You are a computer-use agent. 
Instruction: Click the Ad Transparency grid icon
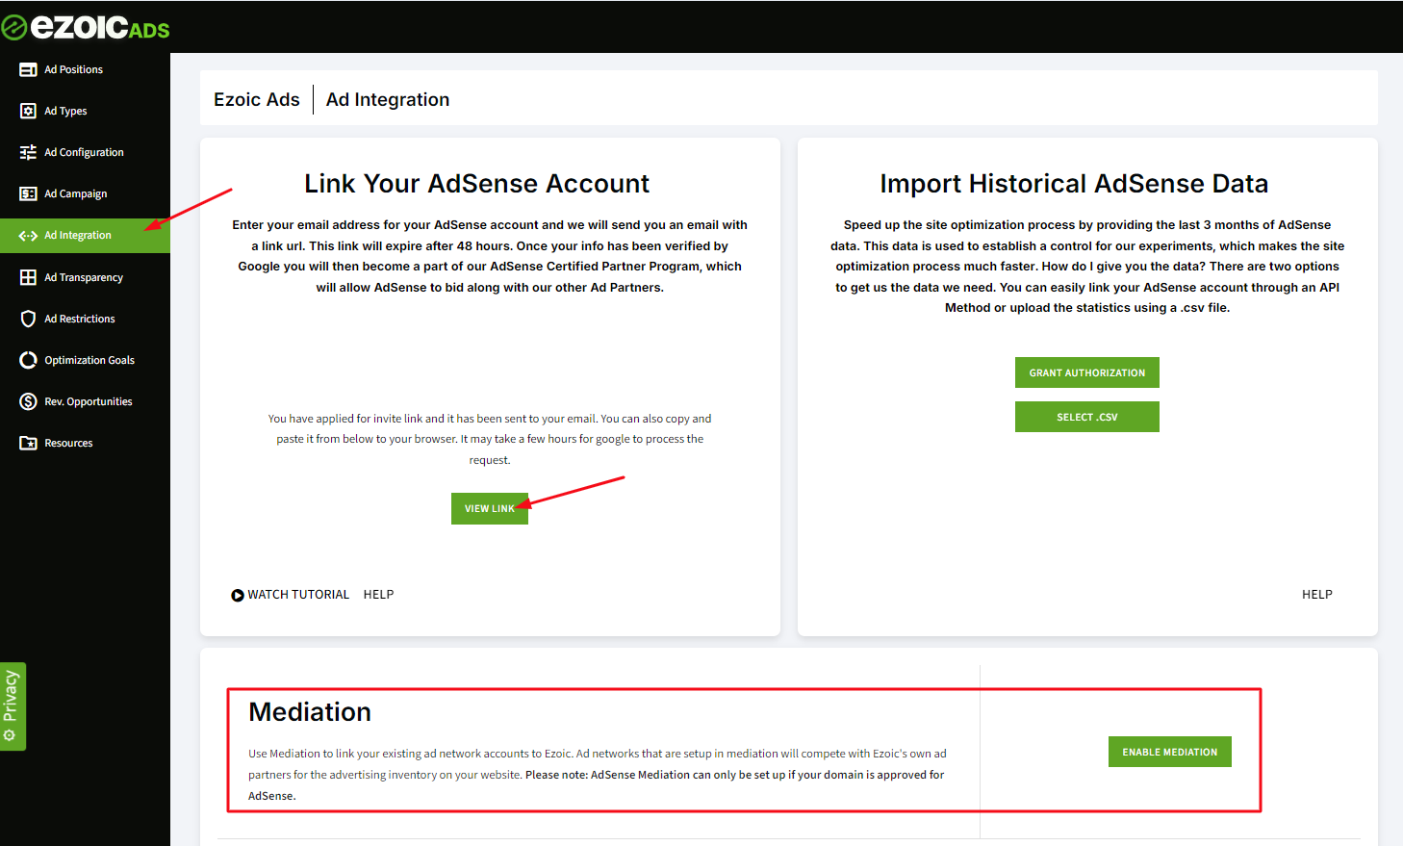(x=28, y=277)
